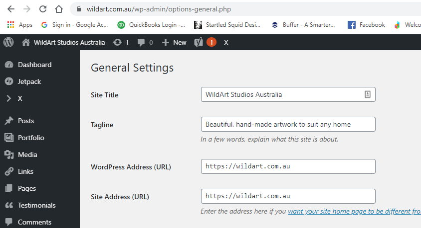
Task: Click the browser back arrow
Action: [x=11, y=9]
